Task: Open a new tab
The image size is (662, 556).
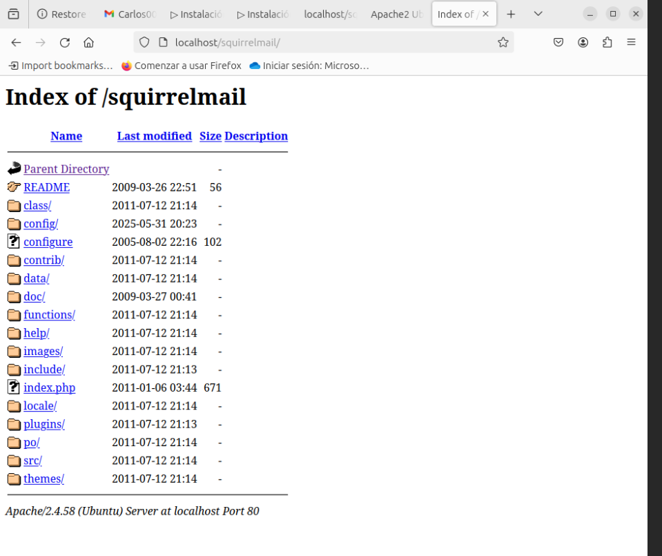Action: tap(511, 14)
